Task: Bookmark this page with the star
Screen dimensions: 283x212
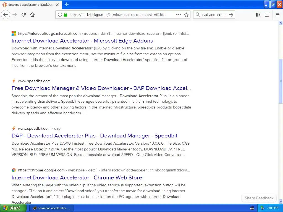Action: [186, 15]
